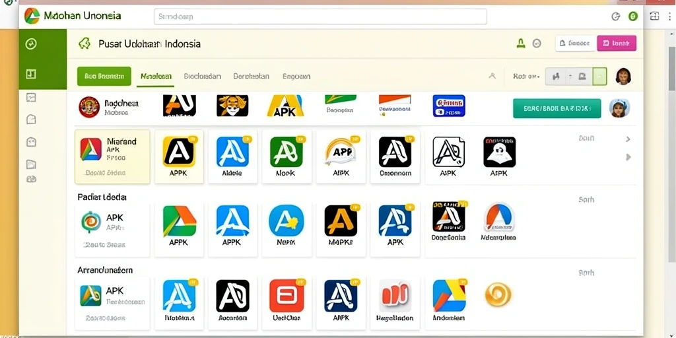The width and height of the screenshot is (676, 338).
Task: Select the first view mode toggle button
Action: point(556,77)
